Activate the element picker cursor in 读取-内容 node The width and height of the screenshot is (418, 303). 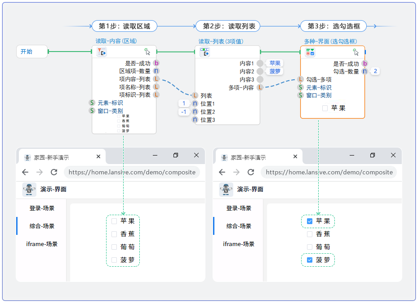tap(147, 52)
